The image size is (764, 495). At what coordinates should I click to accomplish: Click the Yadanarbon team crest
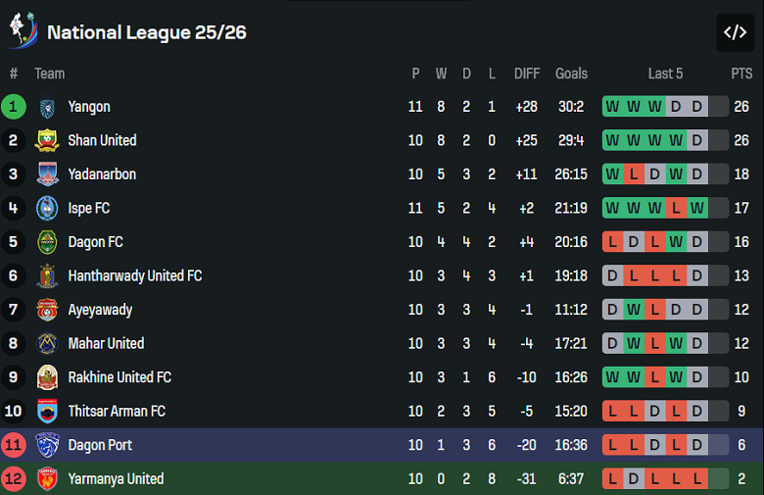(47, 174)
